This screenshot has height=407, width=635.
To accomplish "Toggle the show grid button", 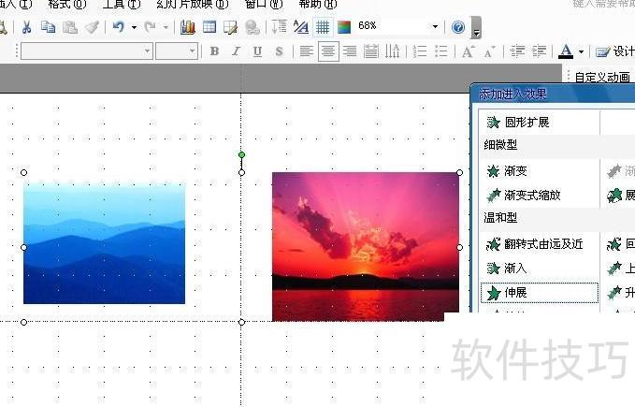I will (323, 27).
